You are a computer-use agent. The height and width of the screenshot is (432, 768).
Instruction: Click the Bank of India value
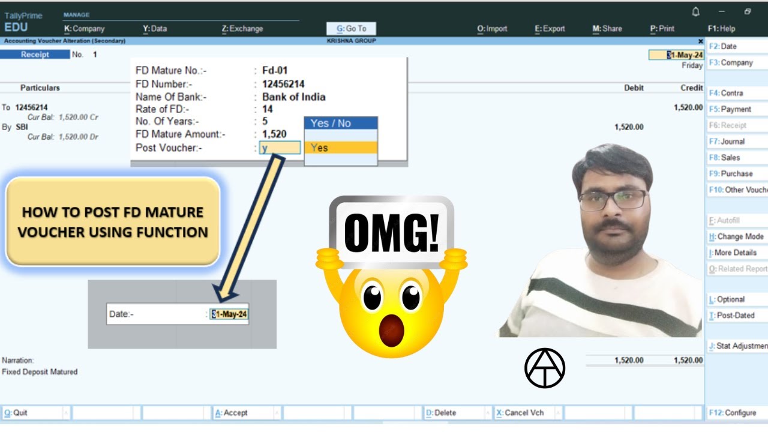click(294, 97)
